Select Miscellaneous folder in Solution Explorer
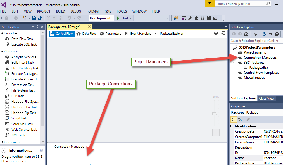The width and height of the screenshot is (283, 165). (x=254, y=78)
